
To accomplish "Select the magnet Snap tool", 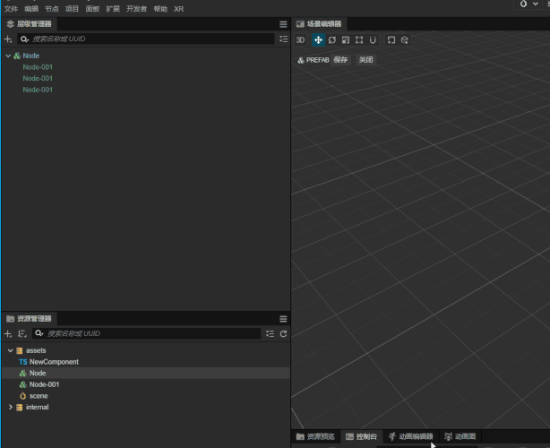I will [373, 40].
